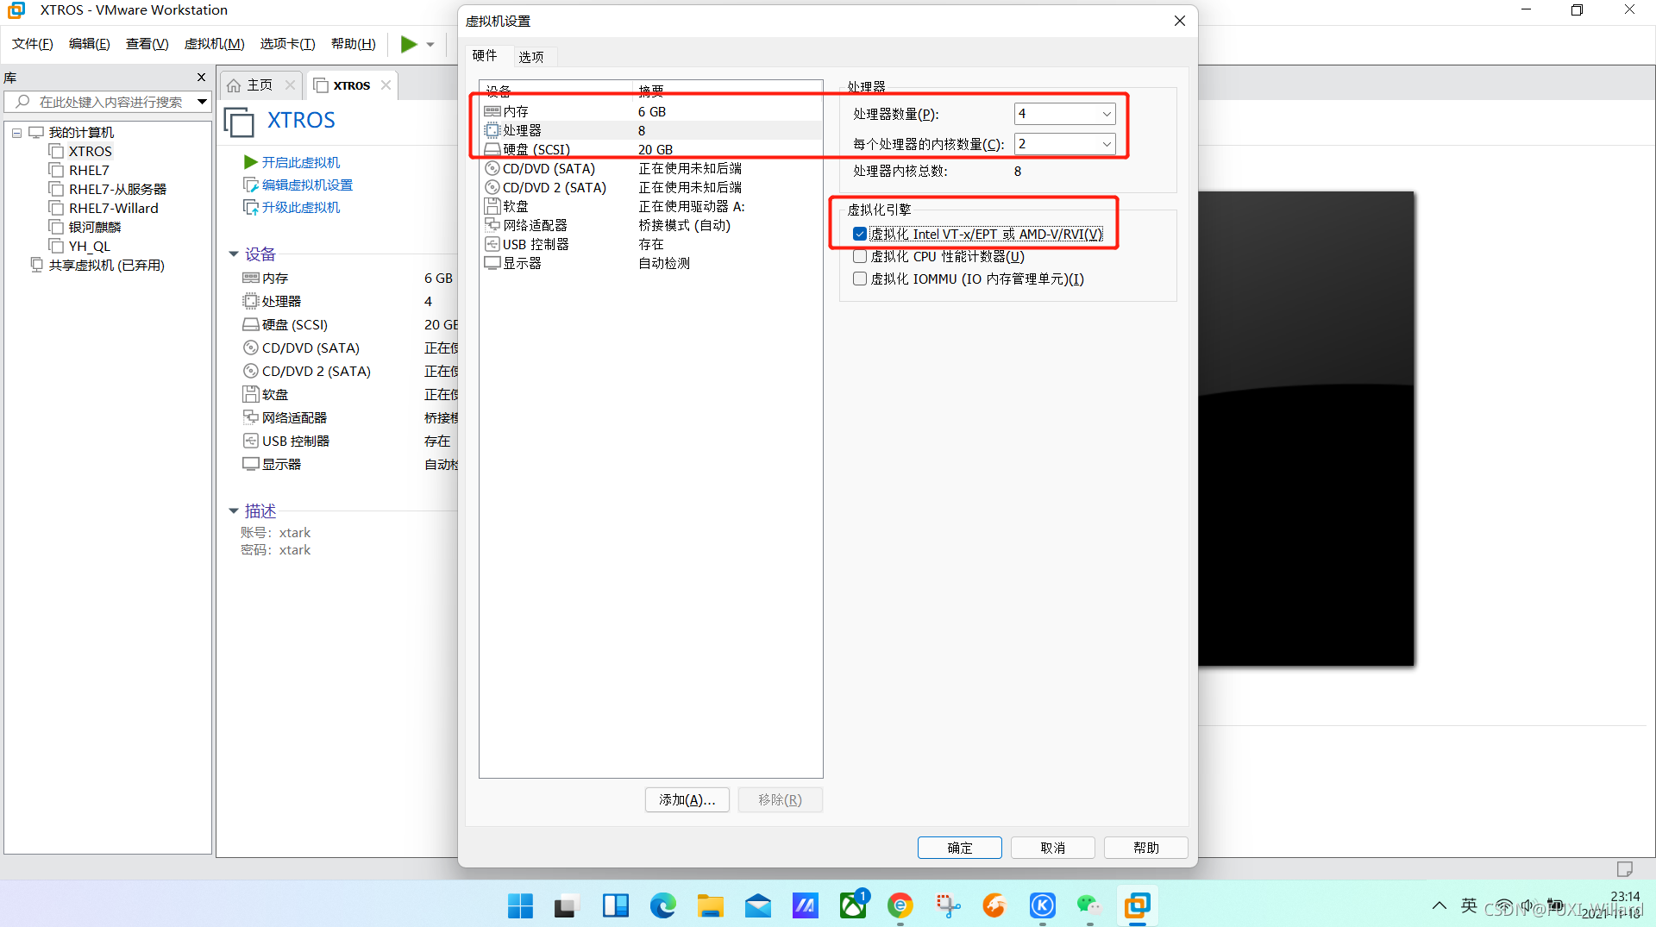The image size is (1656, 927).
Task: Click Edit virtual machine settings link
Action: [x=307, y=185]
